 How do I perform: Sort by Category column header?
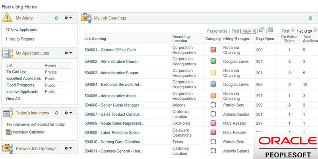213,39
